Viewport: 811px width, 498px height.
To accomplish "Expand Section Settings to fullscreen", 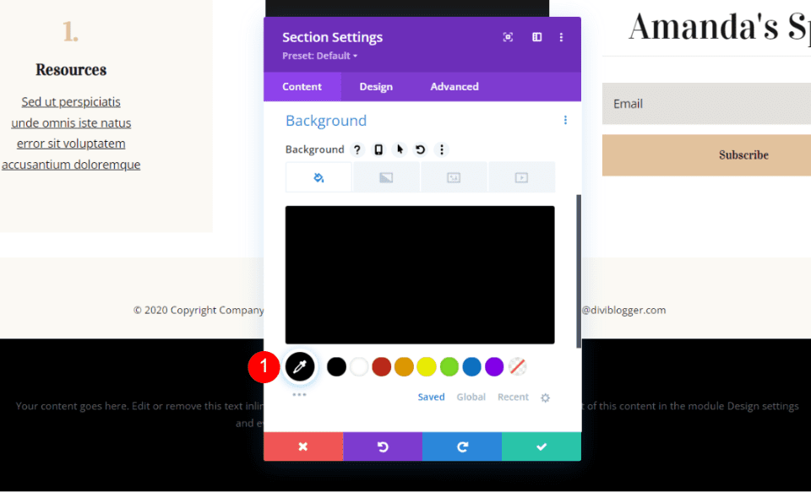I will [508, 36].
